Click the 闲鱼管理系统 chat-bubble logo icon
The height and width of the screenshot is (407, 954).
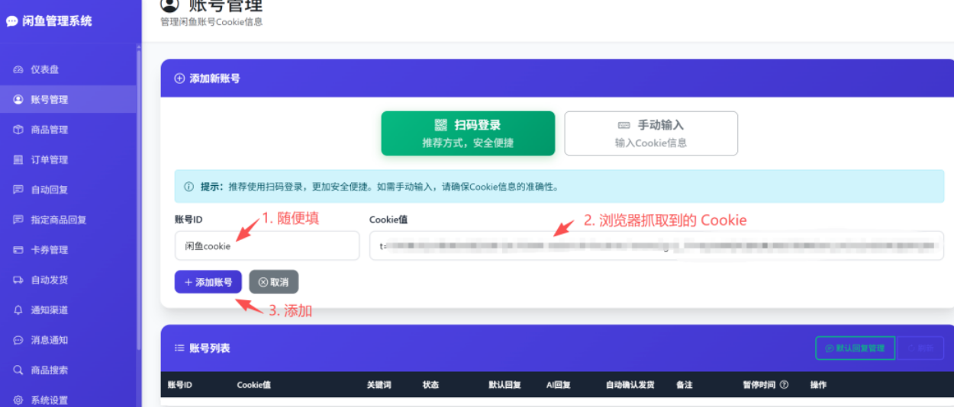(x=11, y=21)
